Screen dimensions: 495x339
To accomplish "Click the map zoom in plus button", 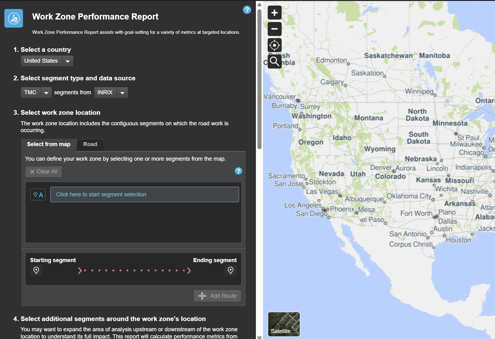I will coord(275,13).
